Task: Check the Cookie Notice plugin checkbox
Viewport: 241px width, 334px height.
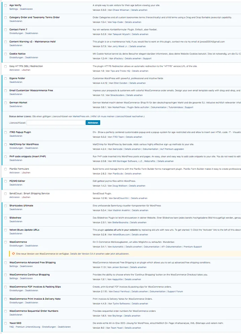Action: point(5,54)
